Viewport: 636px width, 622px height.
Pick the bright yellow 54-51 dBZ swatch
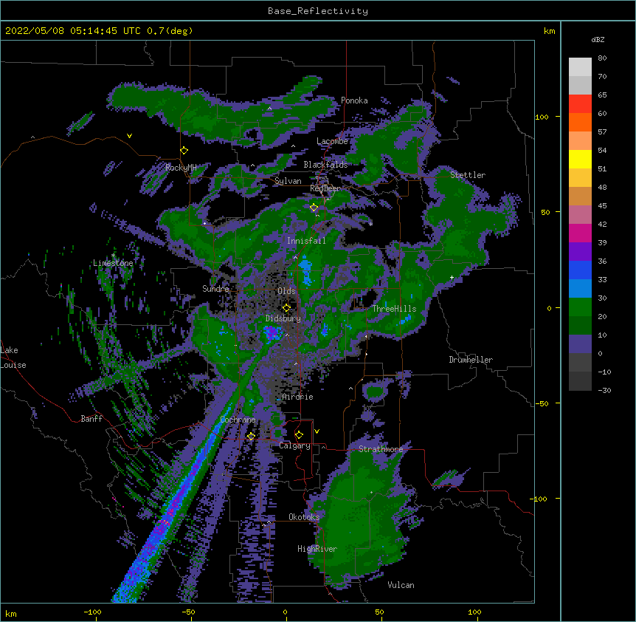pyautogui.click(x=580, y=159)
